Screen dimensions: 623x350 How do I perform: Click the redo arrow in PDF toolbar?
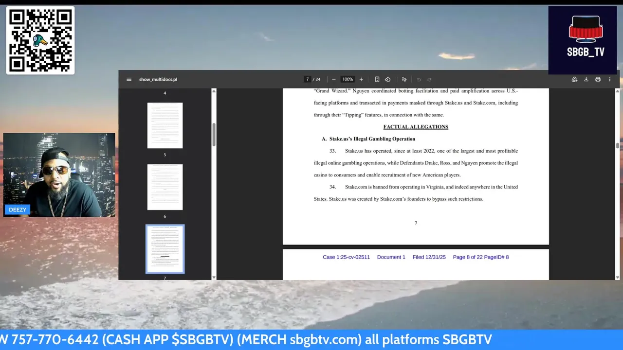coord(429,79)
